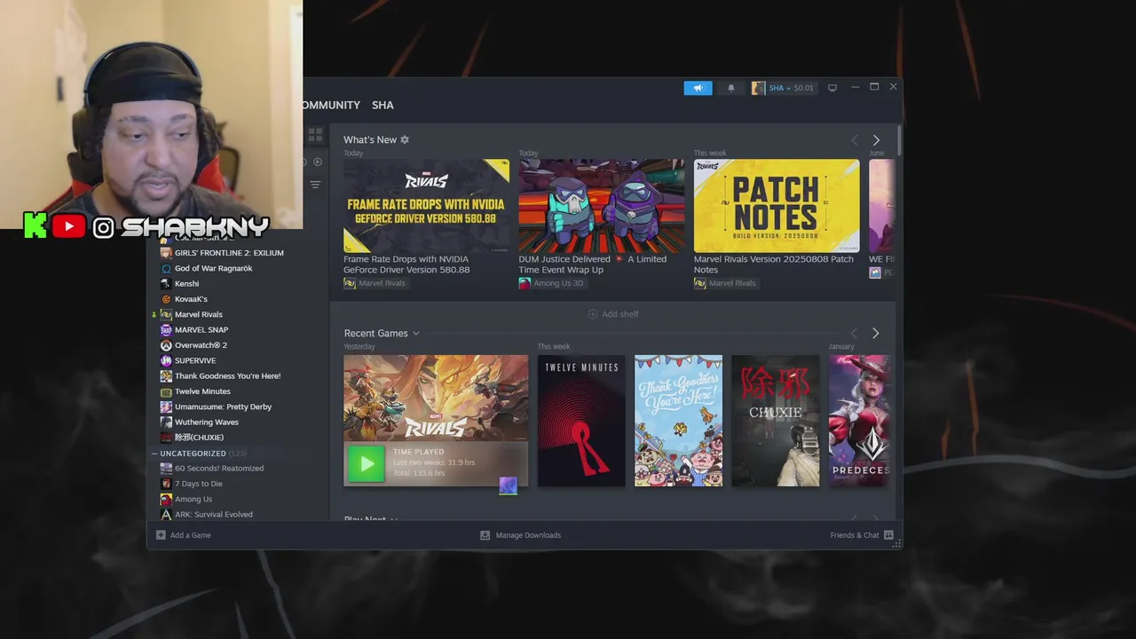Screen dimensions: 1136x639
Task: Select Twelve Minutes icon in library list
Action: (166, 391)
